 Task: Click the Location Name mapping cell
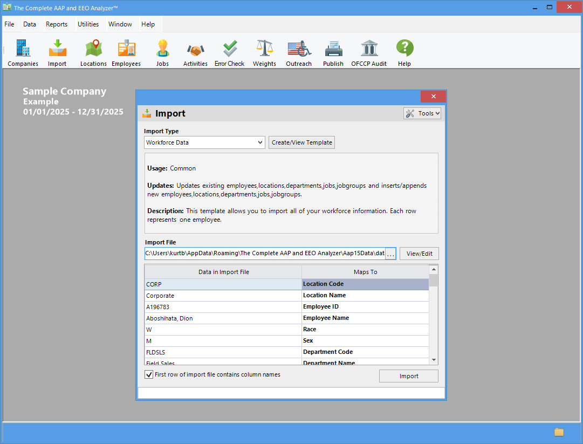tap(365, 296)
